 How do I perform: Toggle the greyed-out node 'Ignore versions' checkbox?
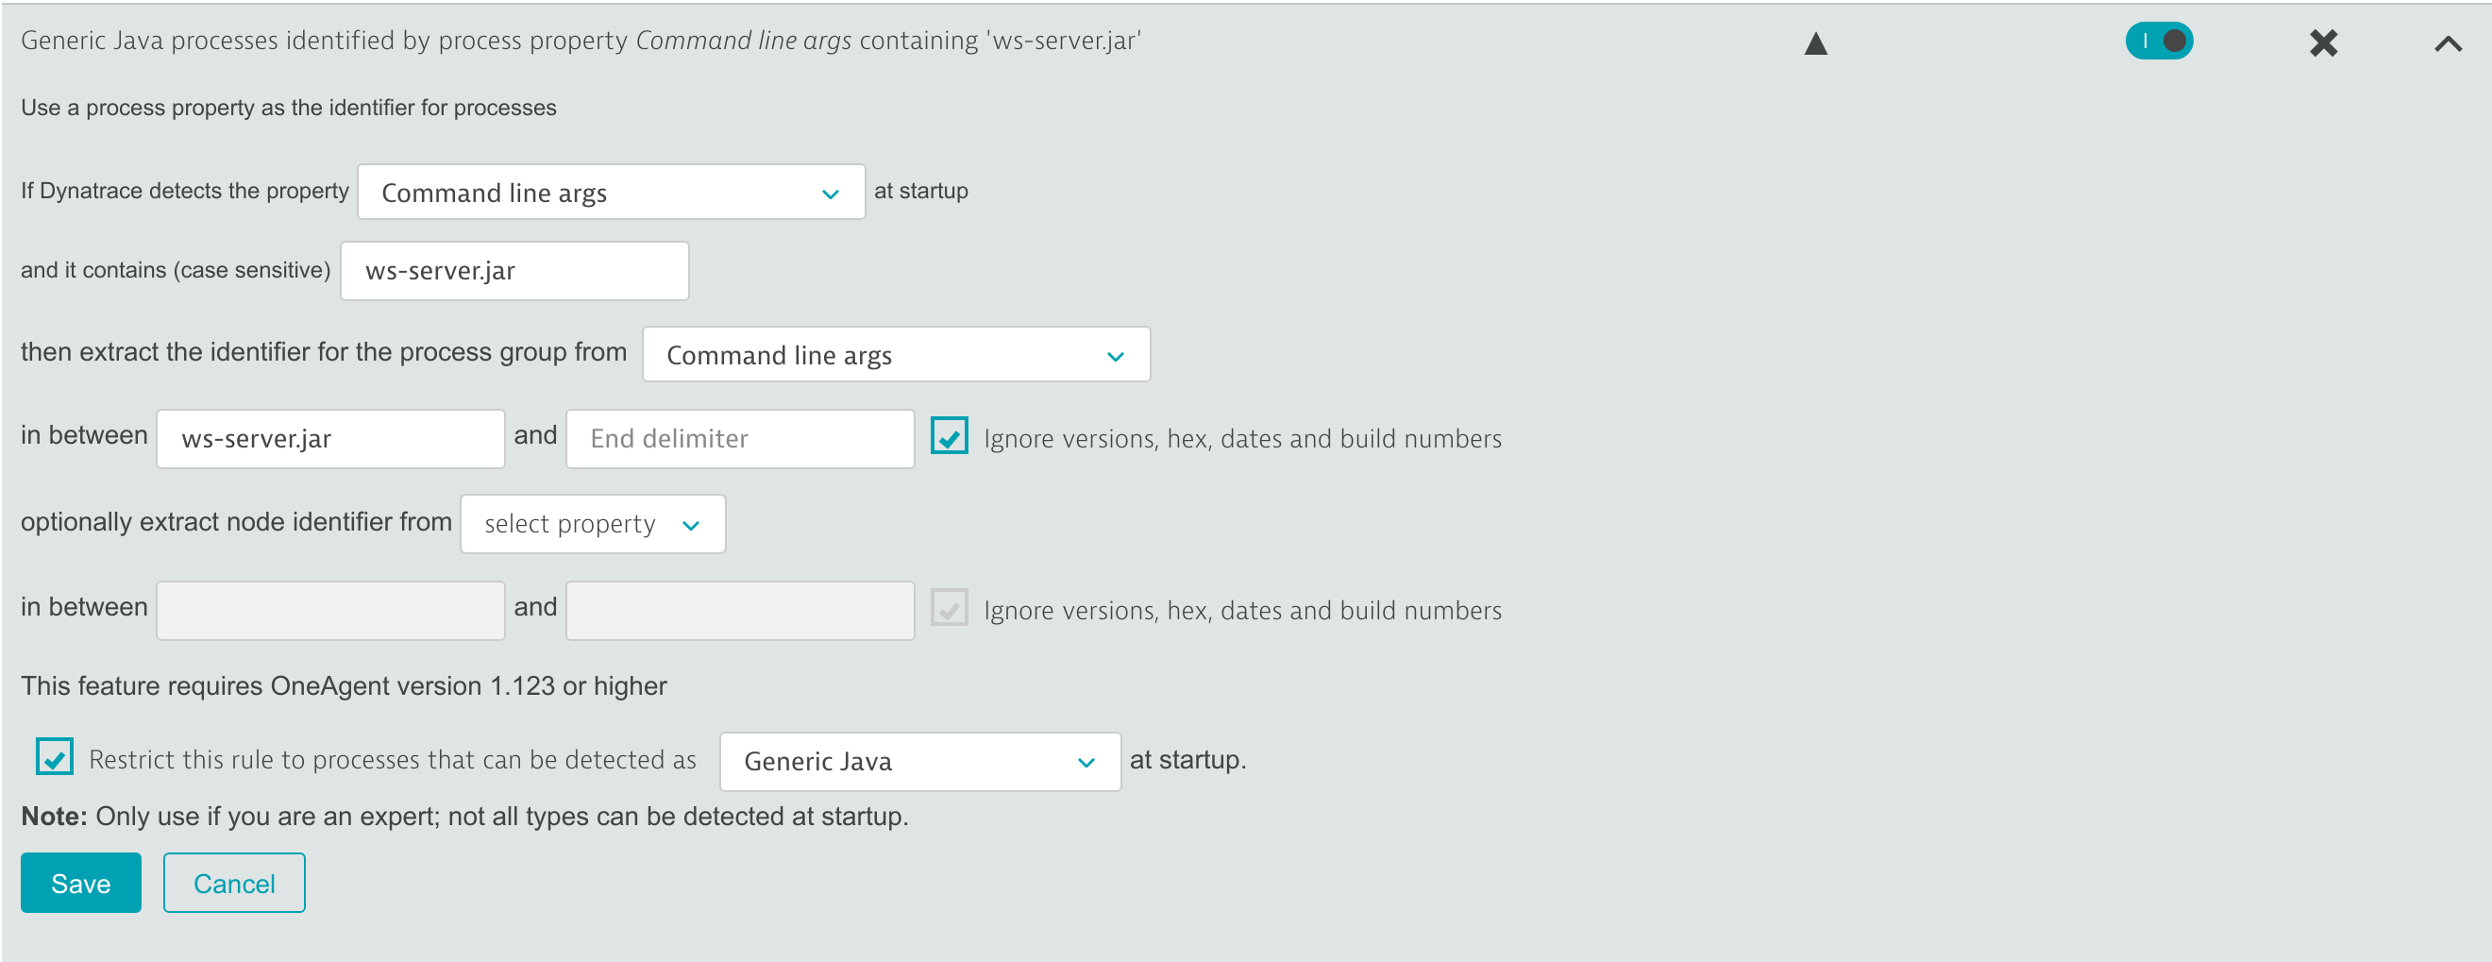pos(948,609)
